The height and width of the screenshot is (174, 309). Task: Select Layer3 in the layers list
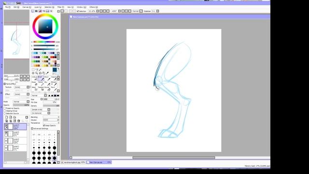click(15, 134)
